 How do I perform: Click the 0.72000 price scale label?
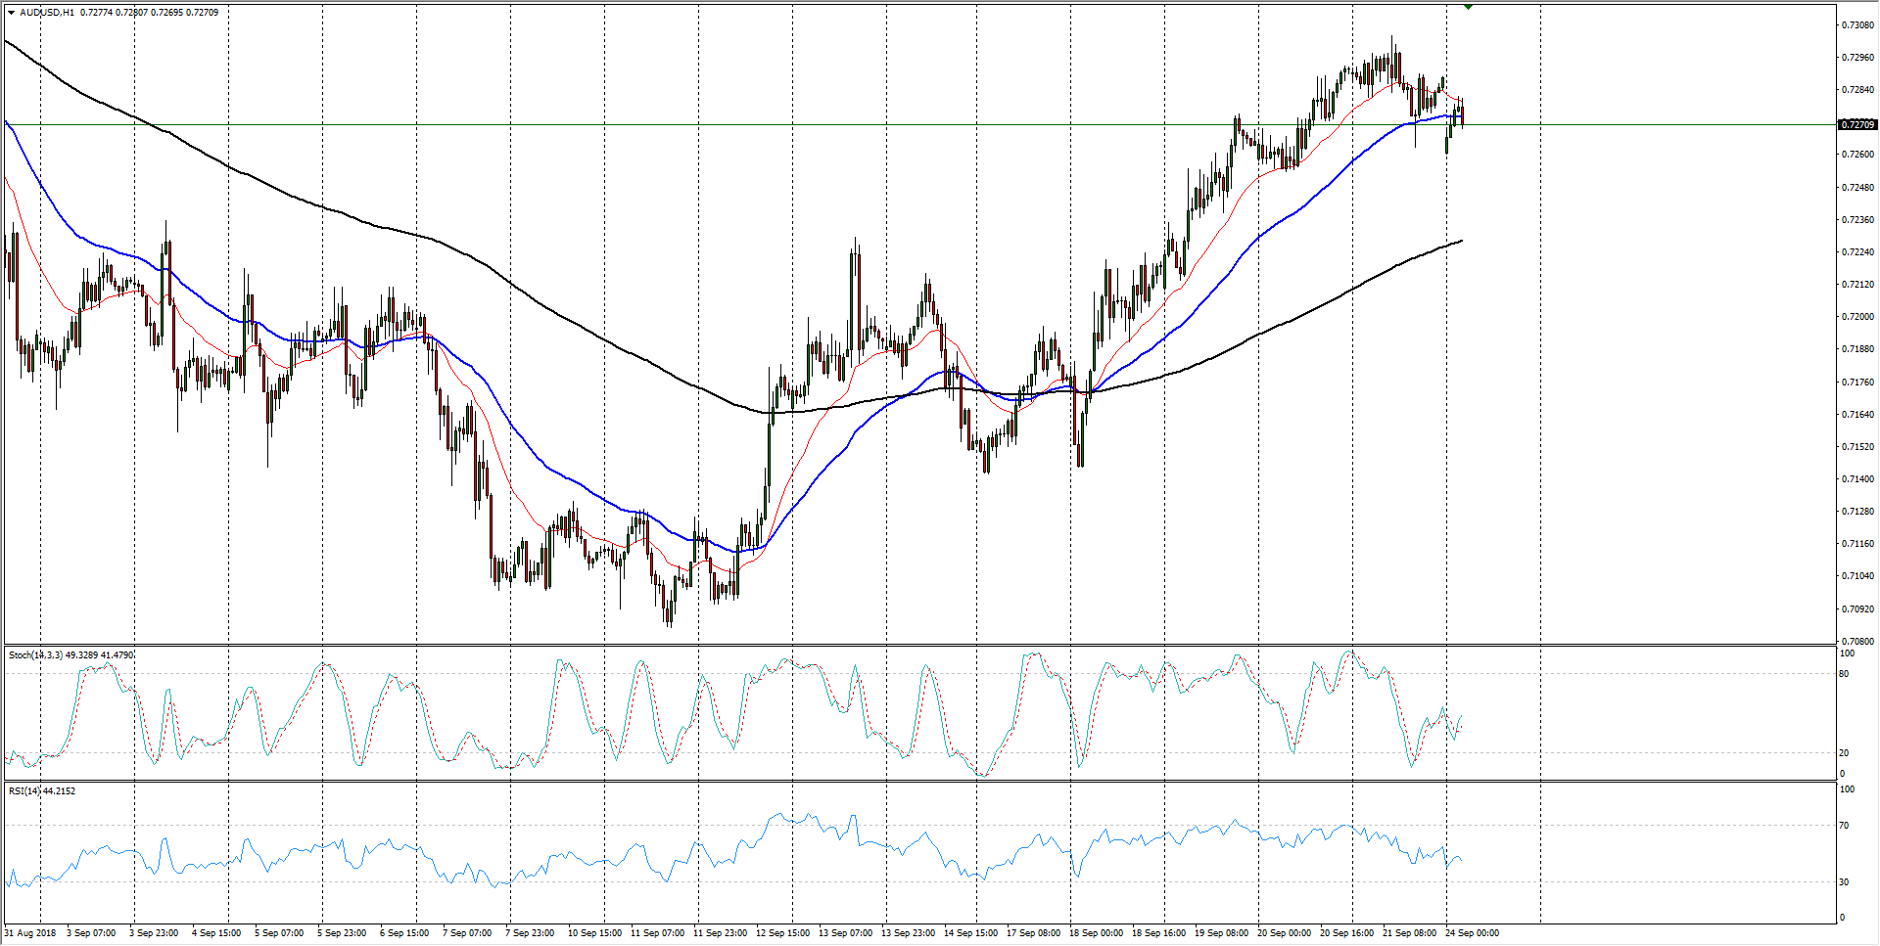tap(1857, 317)
